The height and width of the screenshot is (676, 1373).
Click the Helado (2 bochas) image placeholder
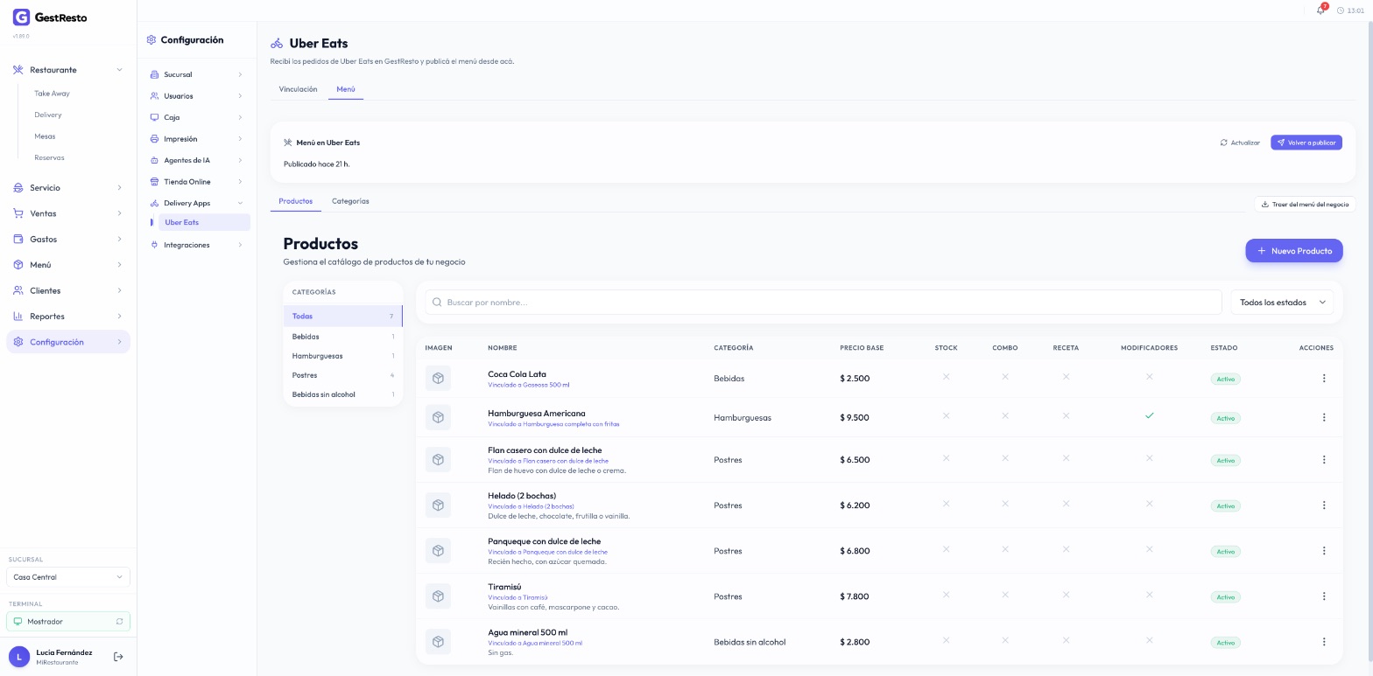pyautogui.click(x=438, y=505)
